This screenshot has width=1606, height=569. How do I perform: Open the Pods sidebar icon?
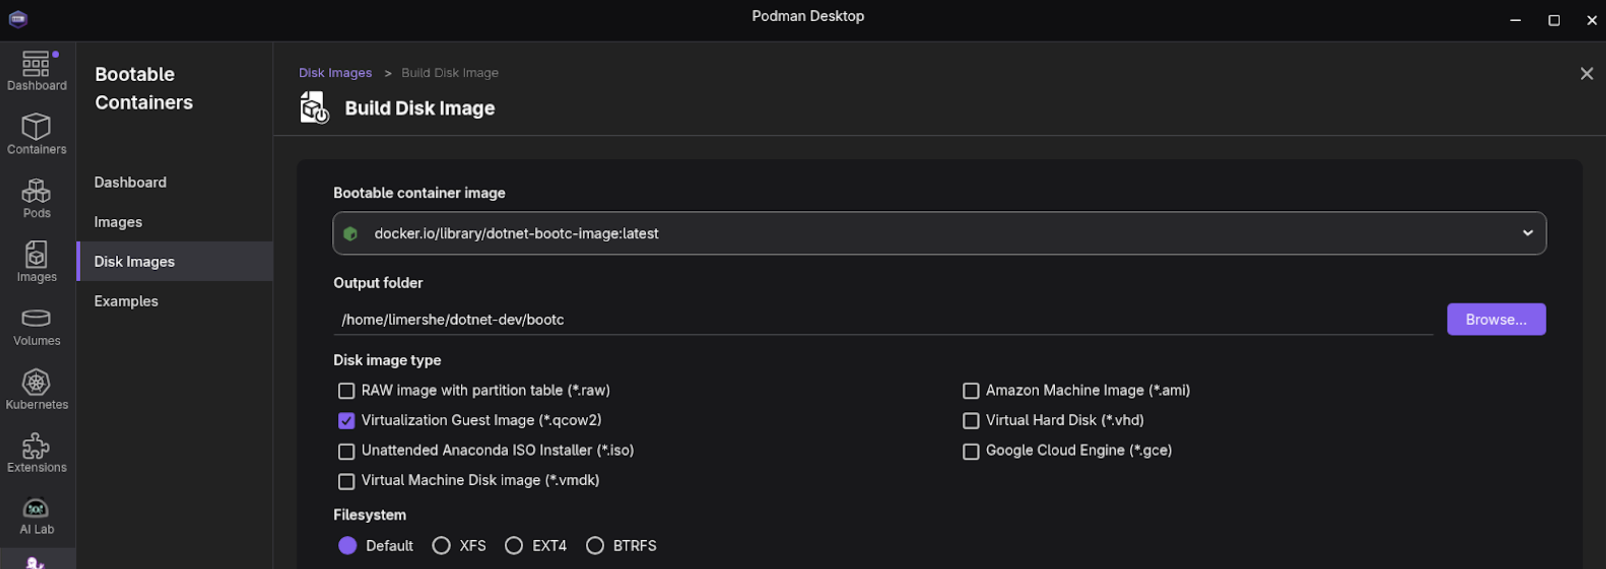coord(36,198)
